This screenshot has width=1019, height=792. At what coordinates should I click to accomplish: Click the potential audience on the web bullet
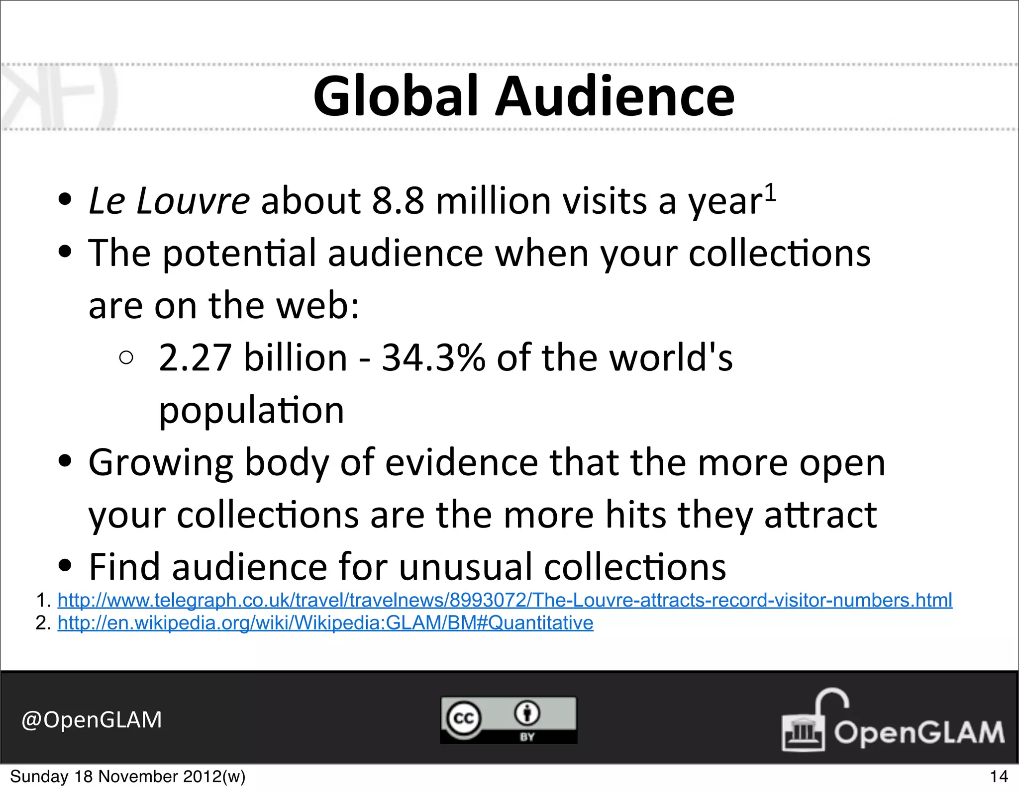click(x=479, y=279)
